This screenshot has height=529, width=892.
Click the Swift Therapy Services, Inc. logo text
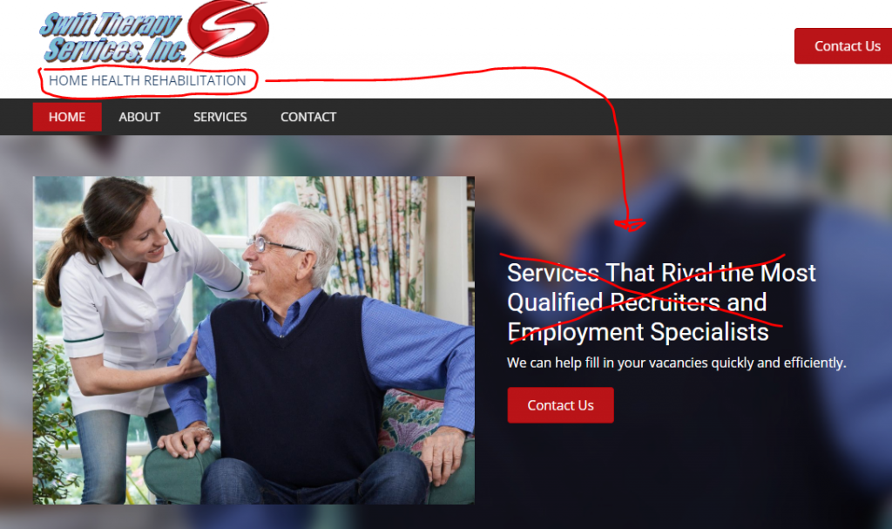pyautogui.click(x=112, y=37)
